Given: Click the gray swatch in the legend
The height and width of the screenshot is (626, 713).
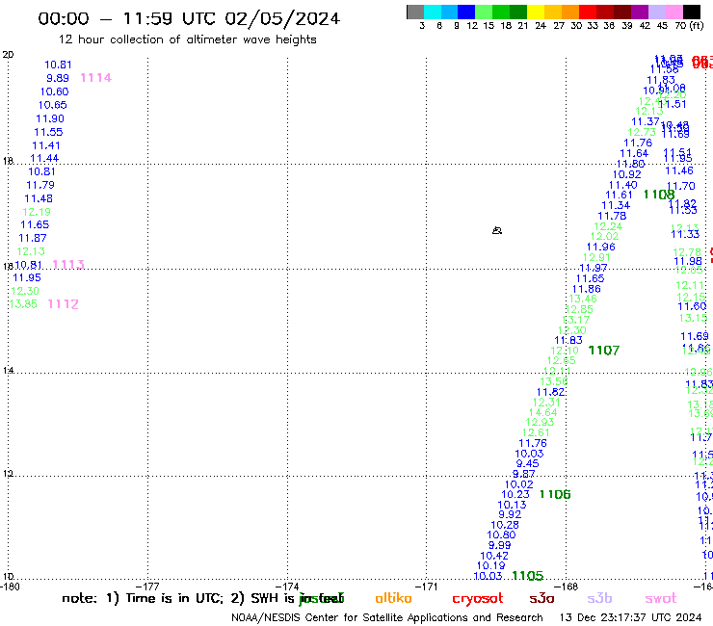Looking at the screenshot, I should pyautogui.click(x=415, y=12).
